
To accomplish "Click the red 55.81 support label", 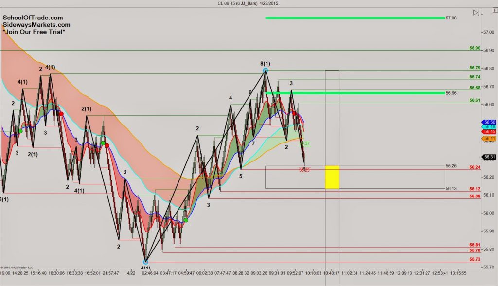I will (475, 245).
